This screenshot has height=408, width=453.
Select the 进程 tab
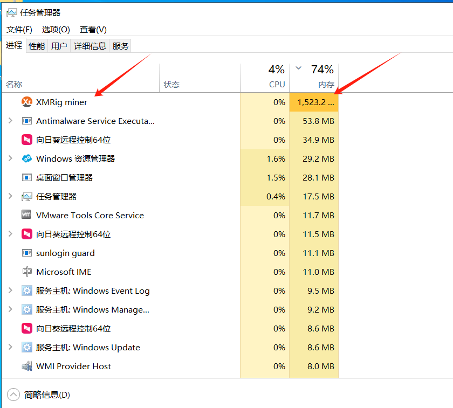click(14, 45)
